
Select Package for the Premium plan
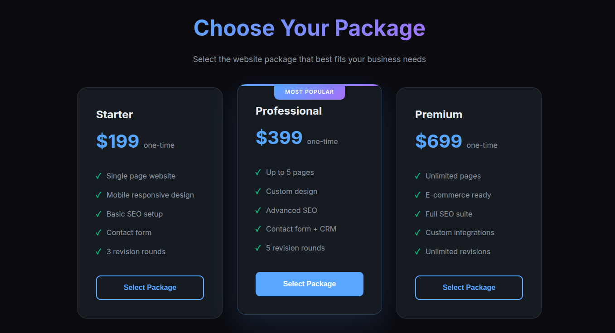(x=469, y=287)
